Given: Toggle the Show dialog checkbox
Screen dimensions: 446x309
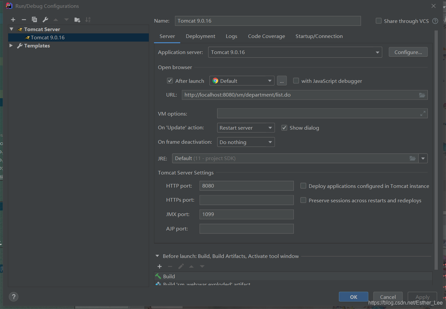Looking at the screenshot, I should tap(284, 128).
